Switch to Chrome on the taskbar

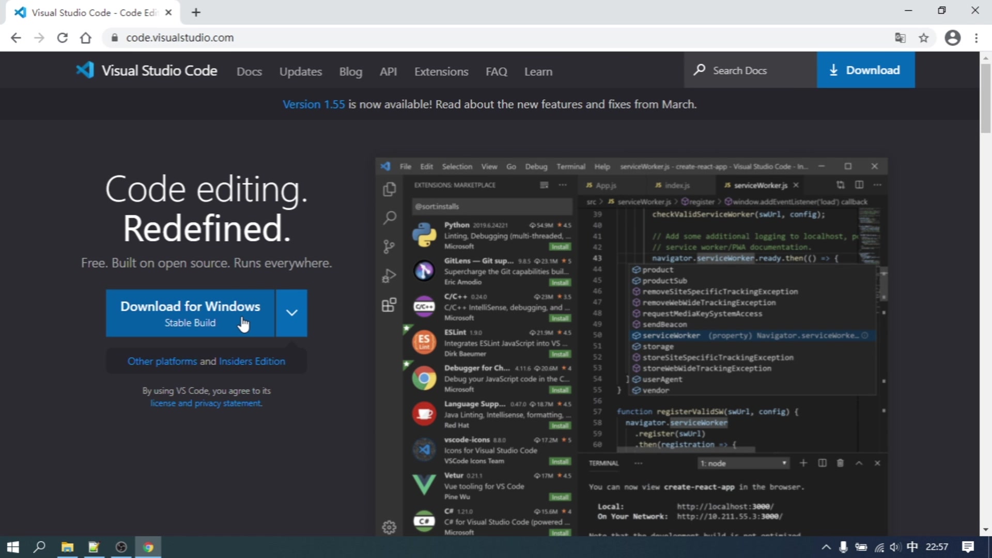pyautogui.click(x=148, y=547)
